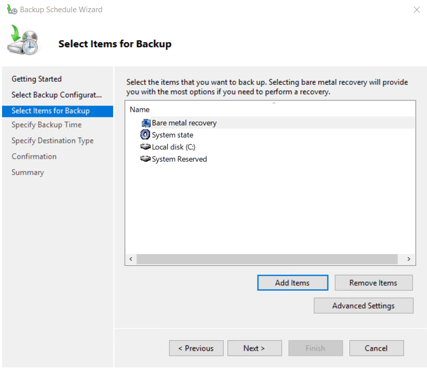Click the Bare metal recovery icon
427x368 pixels.
coord(146,123)
